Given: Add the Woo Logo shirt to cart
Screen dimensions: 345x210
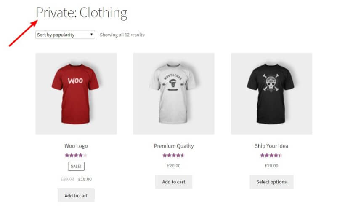Looking at the screenshot, I should click(x=76, y=196).
